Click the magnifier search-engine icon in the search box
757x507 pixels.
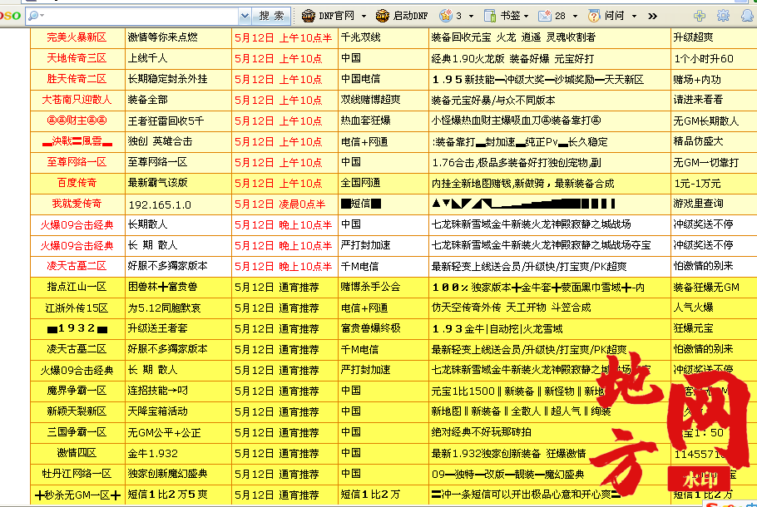tap(34, 16)
